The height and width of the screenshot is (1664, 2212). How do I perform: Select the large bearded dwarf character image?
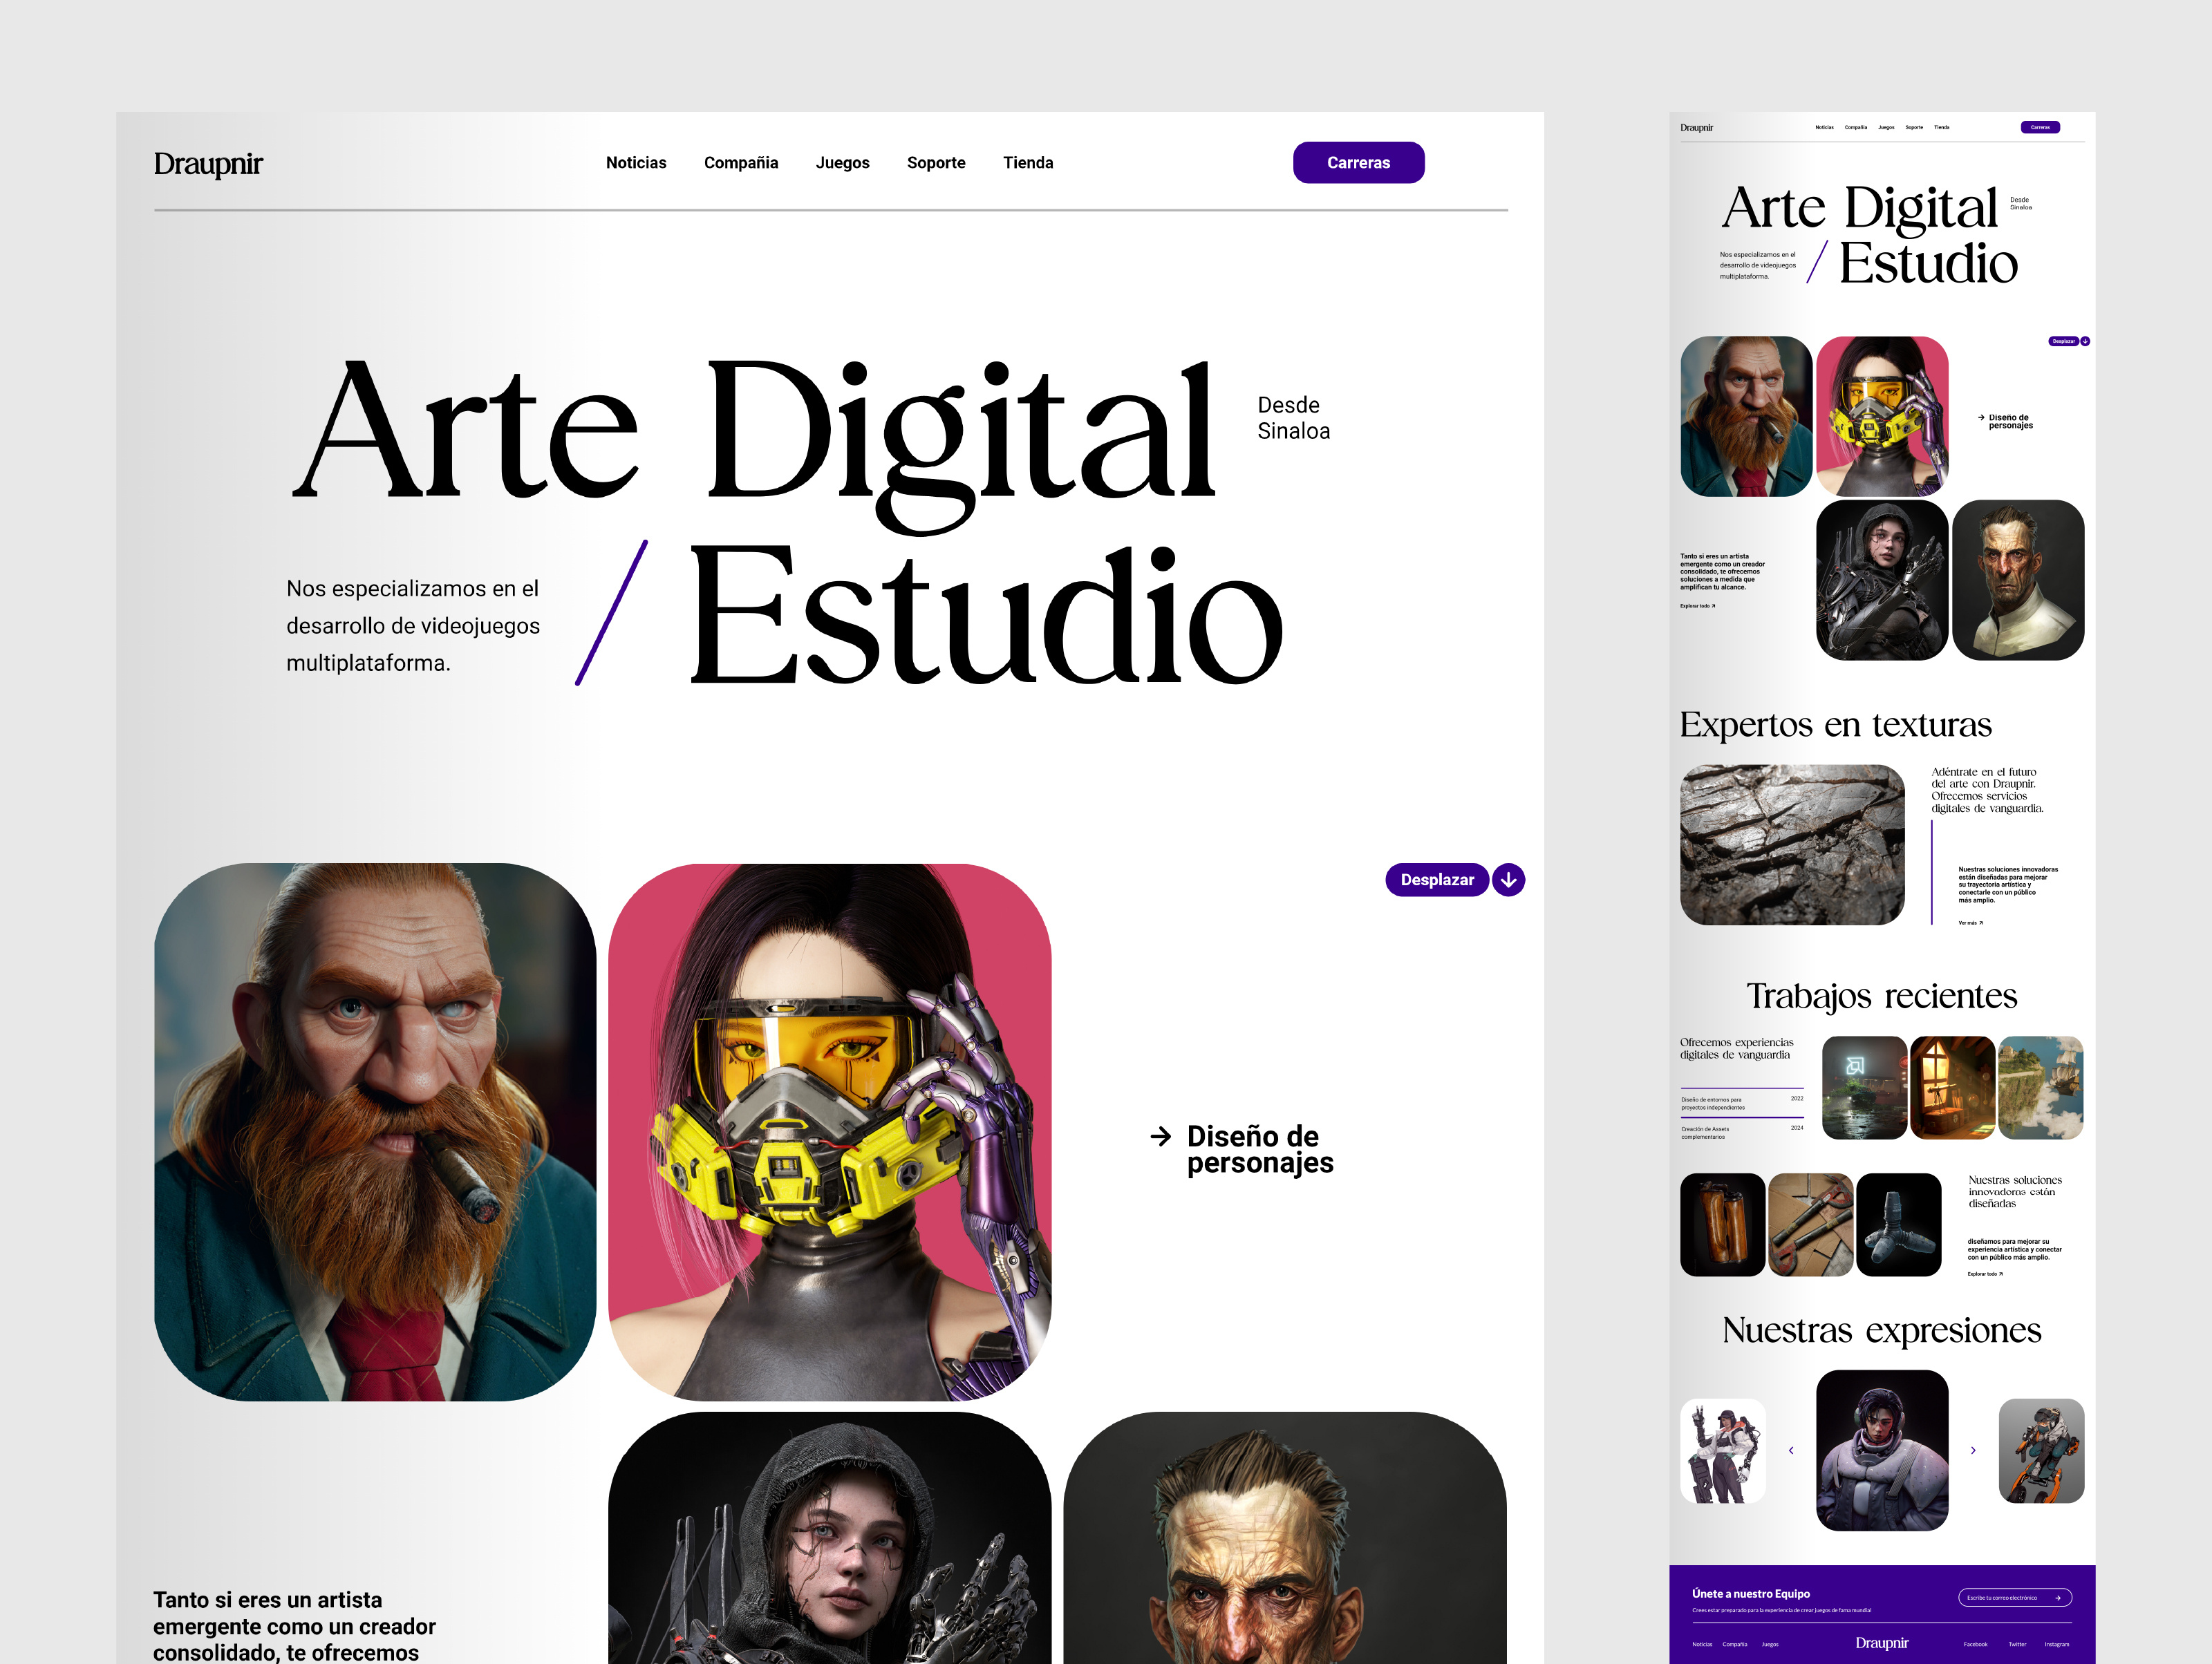(x=375, y=1131)
